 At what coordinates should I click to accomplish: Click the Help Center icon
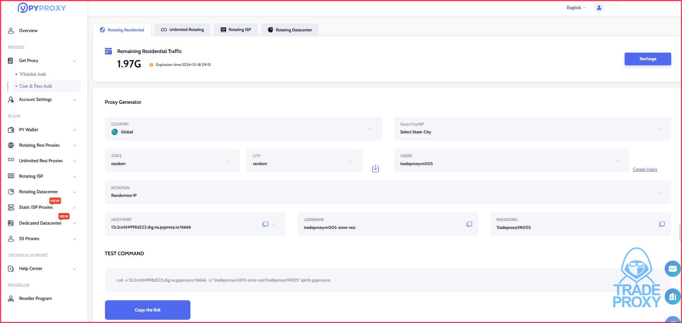[11, 269]
